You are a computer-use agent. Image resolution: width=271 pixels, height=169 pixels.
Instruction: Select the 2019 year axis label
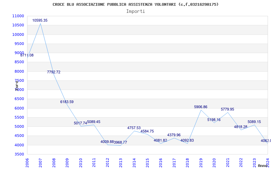click(x=201, y=163)
